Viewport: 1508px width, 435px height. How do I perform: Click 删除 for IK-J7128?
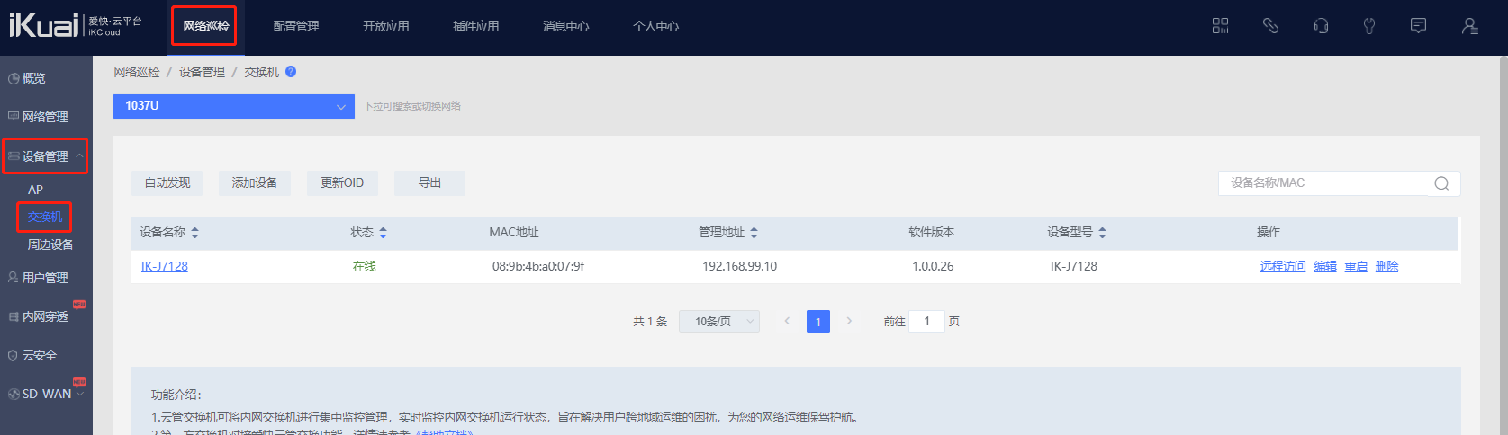pyautogui.click(x=1386, y=266)
